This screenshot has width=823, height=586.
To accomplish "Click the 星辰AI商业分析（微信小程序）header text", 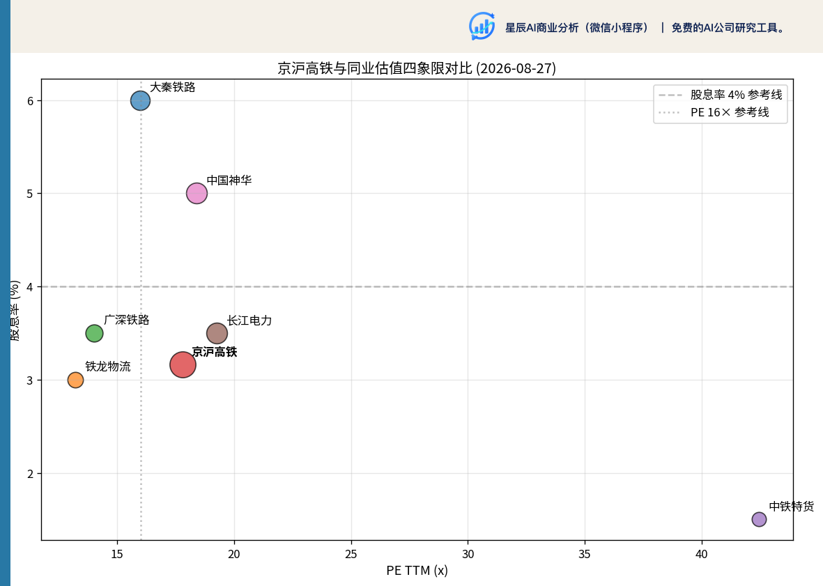I will click(x=579, y=27).
